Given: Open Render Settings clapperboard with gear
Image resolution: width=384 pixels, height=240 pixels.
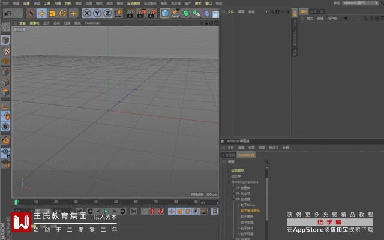Looking at the screenshot, I should [152, 13].
